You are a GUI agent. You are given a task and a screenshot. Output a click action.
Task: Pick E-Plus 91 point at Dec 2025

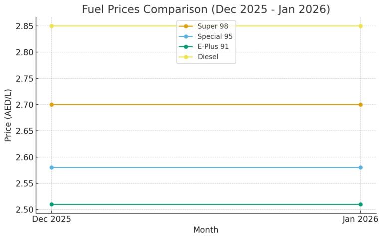[x=52, y=204]
